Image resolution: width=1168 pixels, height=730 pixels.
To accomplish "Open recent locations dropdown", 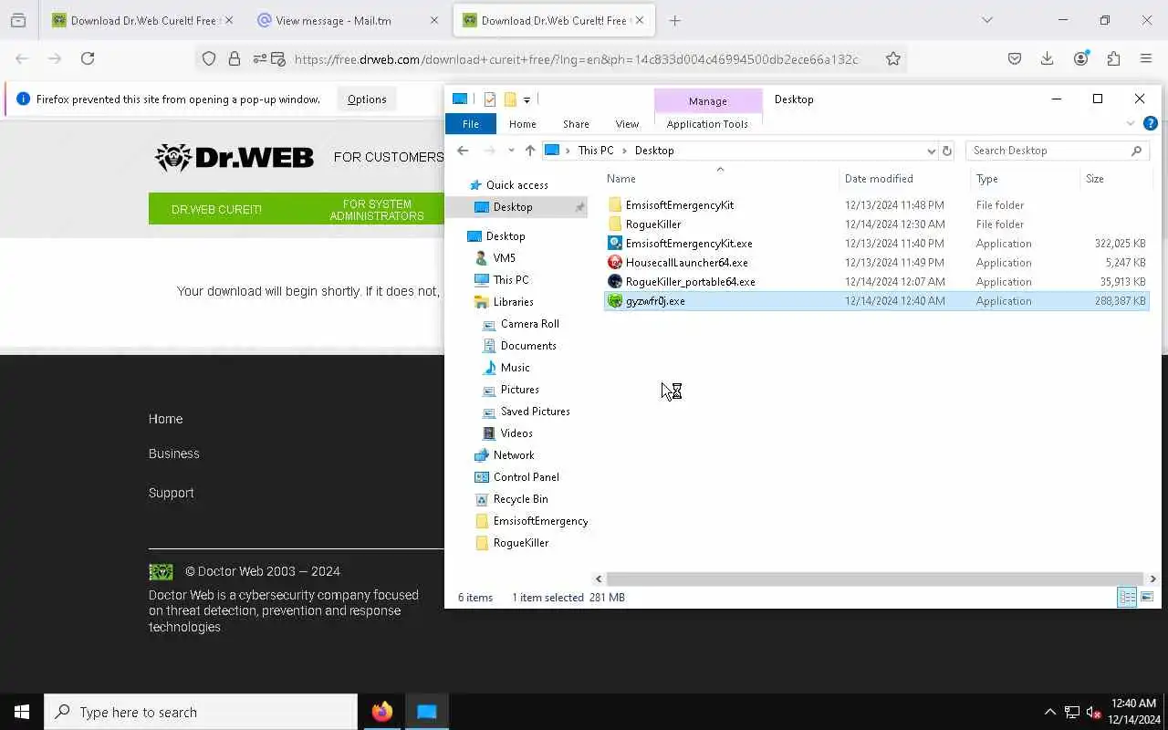I will [x=511, y=151].
